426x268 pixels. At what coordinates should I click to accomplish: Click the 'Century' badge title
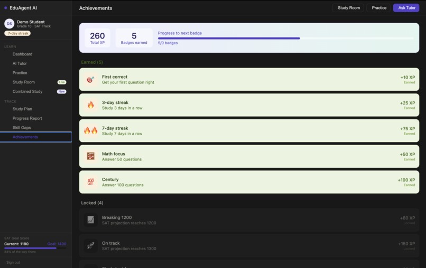tap(110, 179)
